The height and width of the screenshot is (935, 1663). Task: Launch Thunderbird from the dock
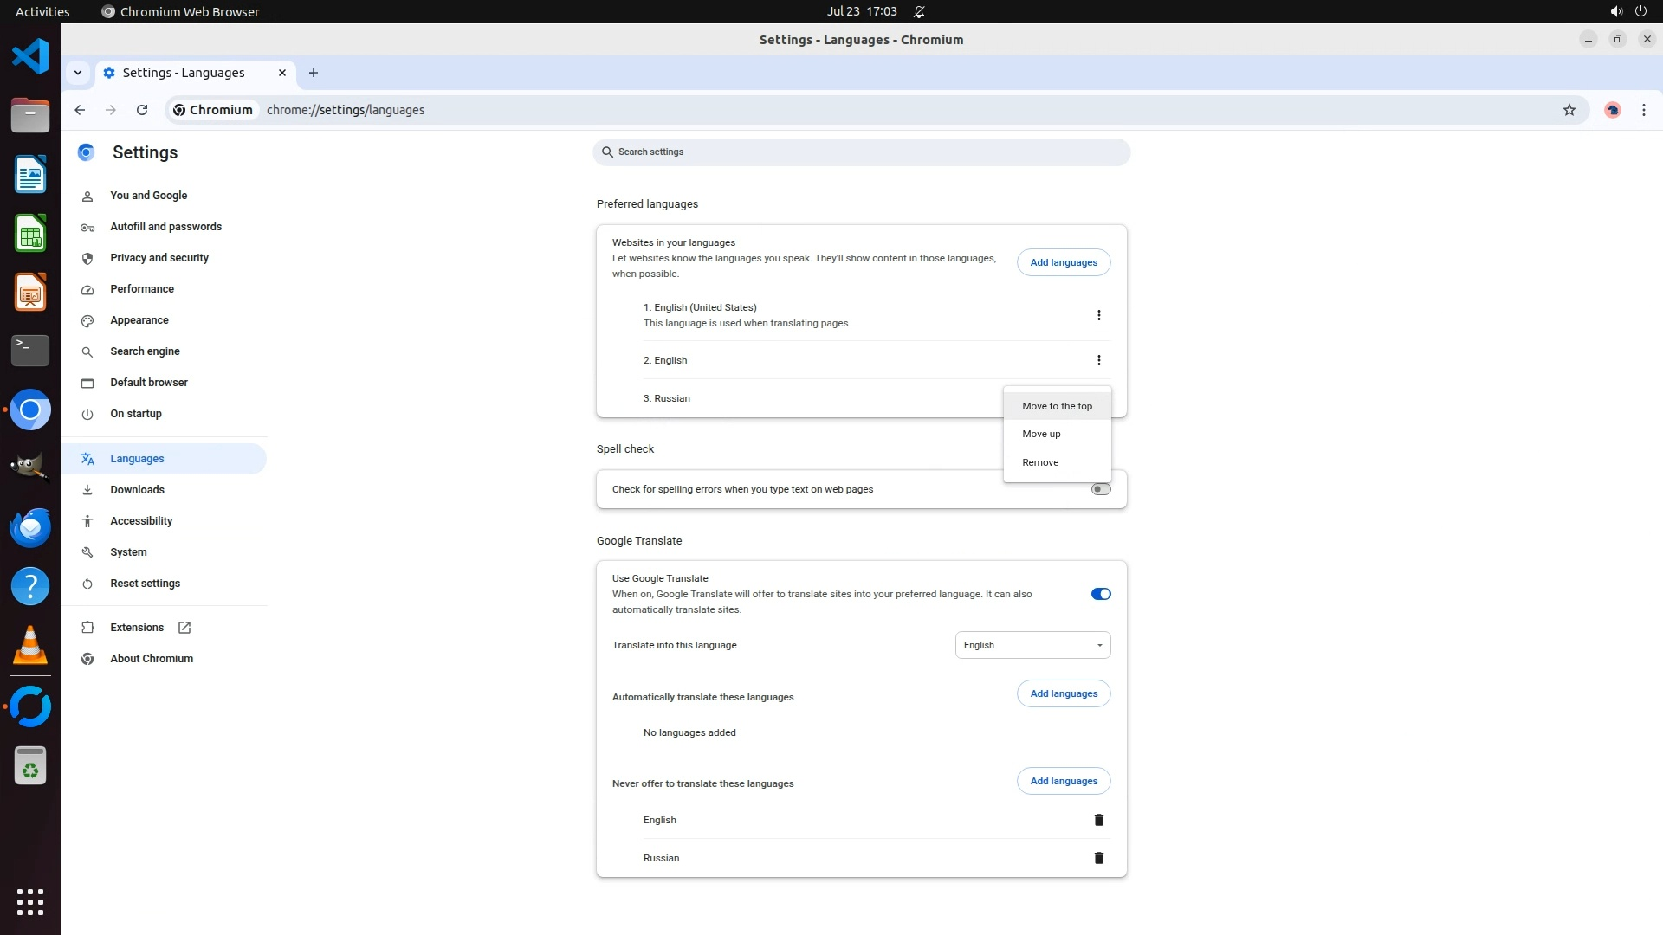30,527
